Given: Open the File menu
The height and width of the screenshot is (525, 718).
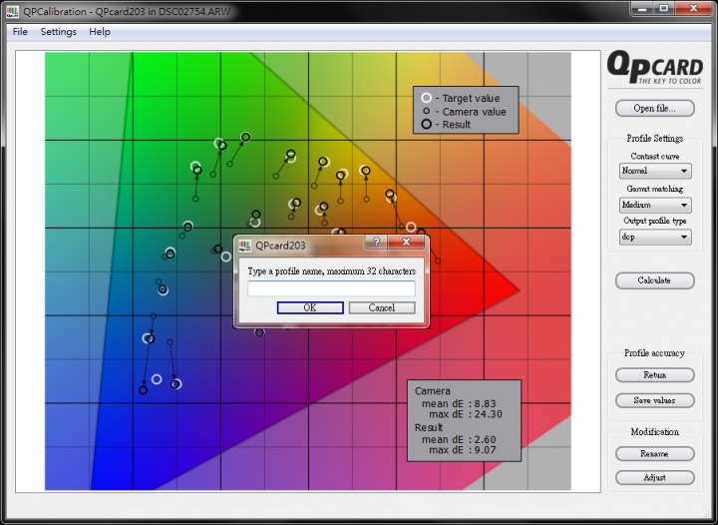Looking at the screenshot, I should (20, 32).
